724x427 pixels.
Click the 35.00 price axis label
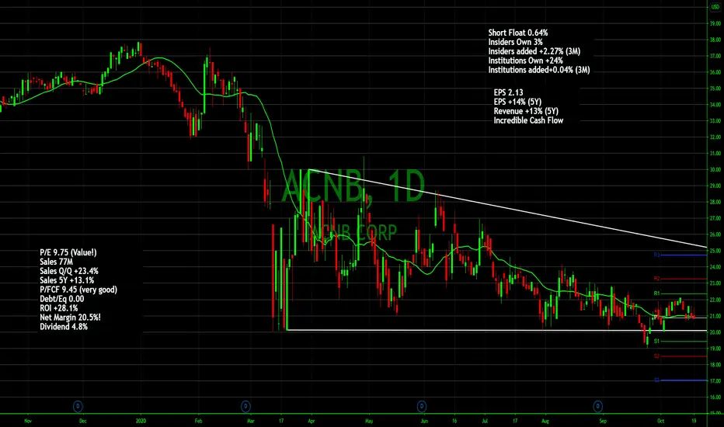[x=715, y=89]
